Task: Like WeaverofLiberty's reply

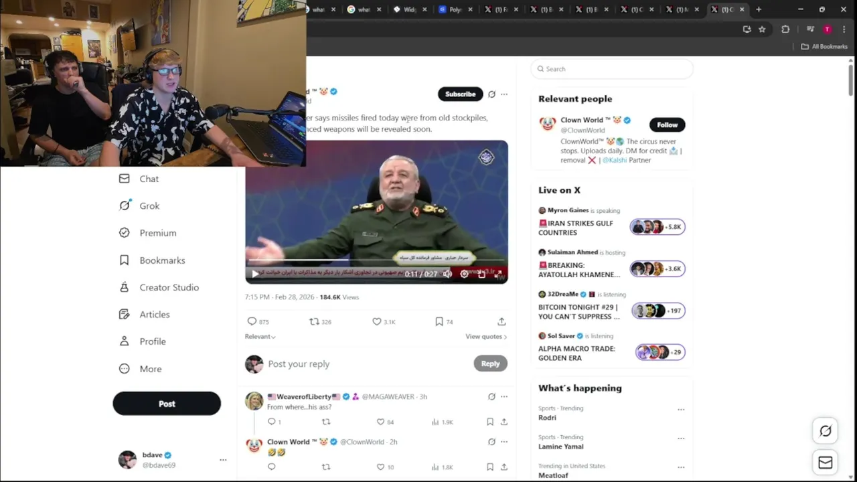Action: click(x=385, y=422)
